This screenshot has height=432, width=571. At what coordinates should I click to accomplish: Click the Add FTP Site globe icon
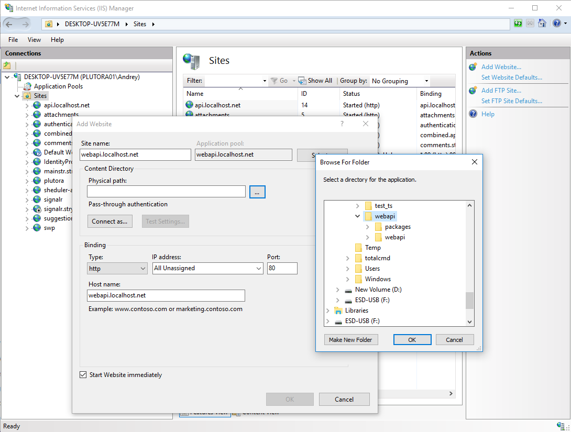pyautogui.click(x=473, y=90)
